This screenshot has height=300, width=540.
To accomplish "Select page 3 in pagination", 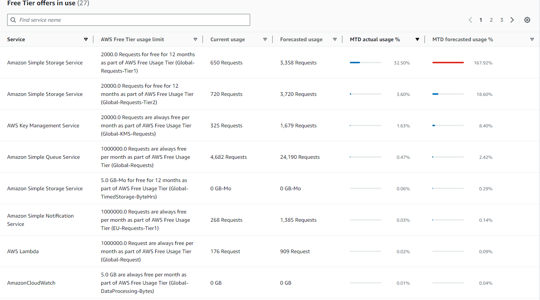I will coord(502,20).
